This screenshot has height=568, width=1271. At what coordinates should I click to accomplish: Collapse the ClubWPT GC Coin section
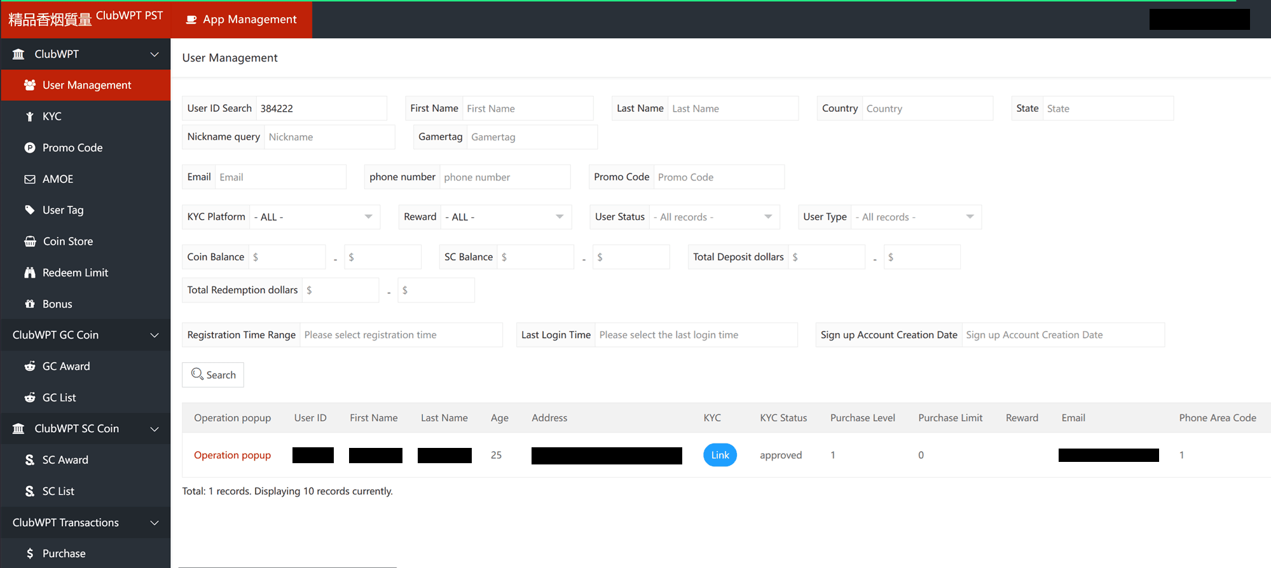click(155, 335)
